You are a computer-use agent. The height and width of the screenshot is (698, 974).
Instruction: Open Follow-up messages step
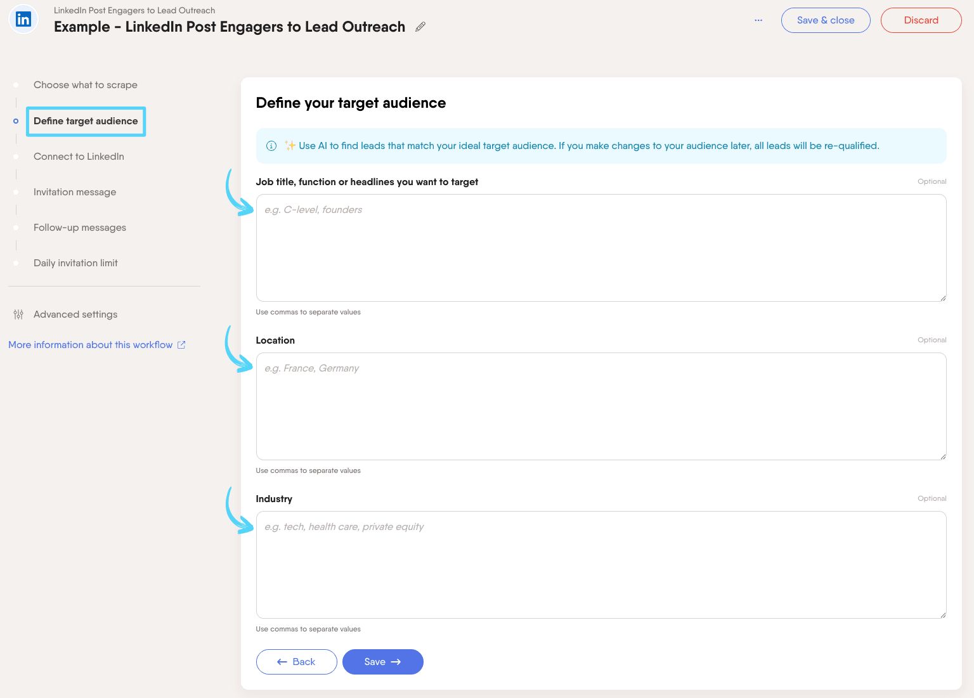point(80,228)
